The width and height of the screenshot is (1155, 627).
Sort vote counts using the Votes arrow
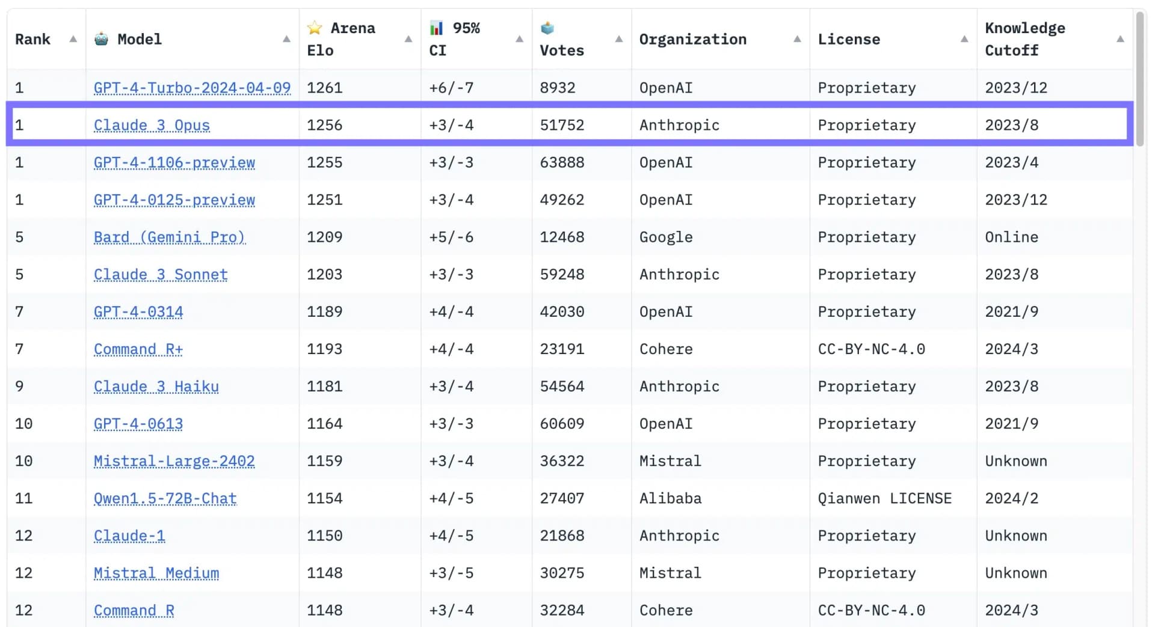tap(618, 38)
